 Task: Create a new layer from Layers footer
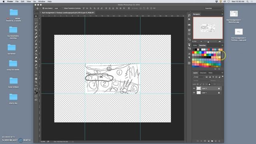click(x=216, y=141)
